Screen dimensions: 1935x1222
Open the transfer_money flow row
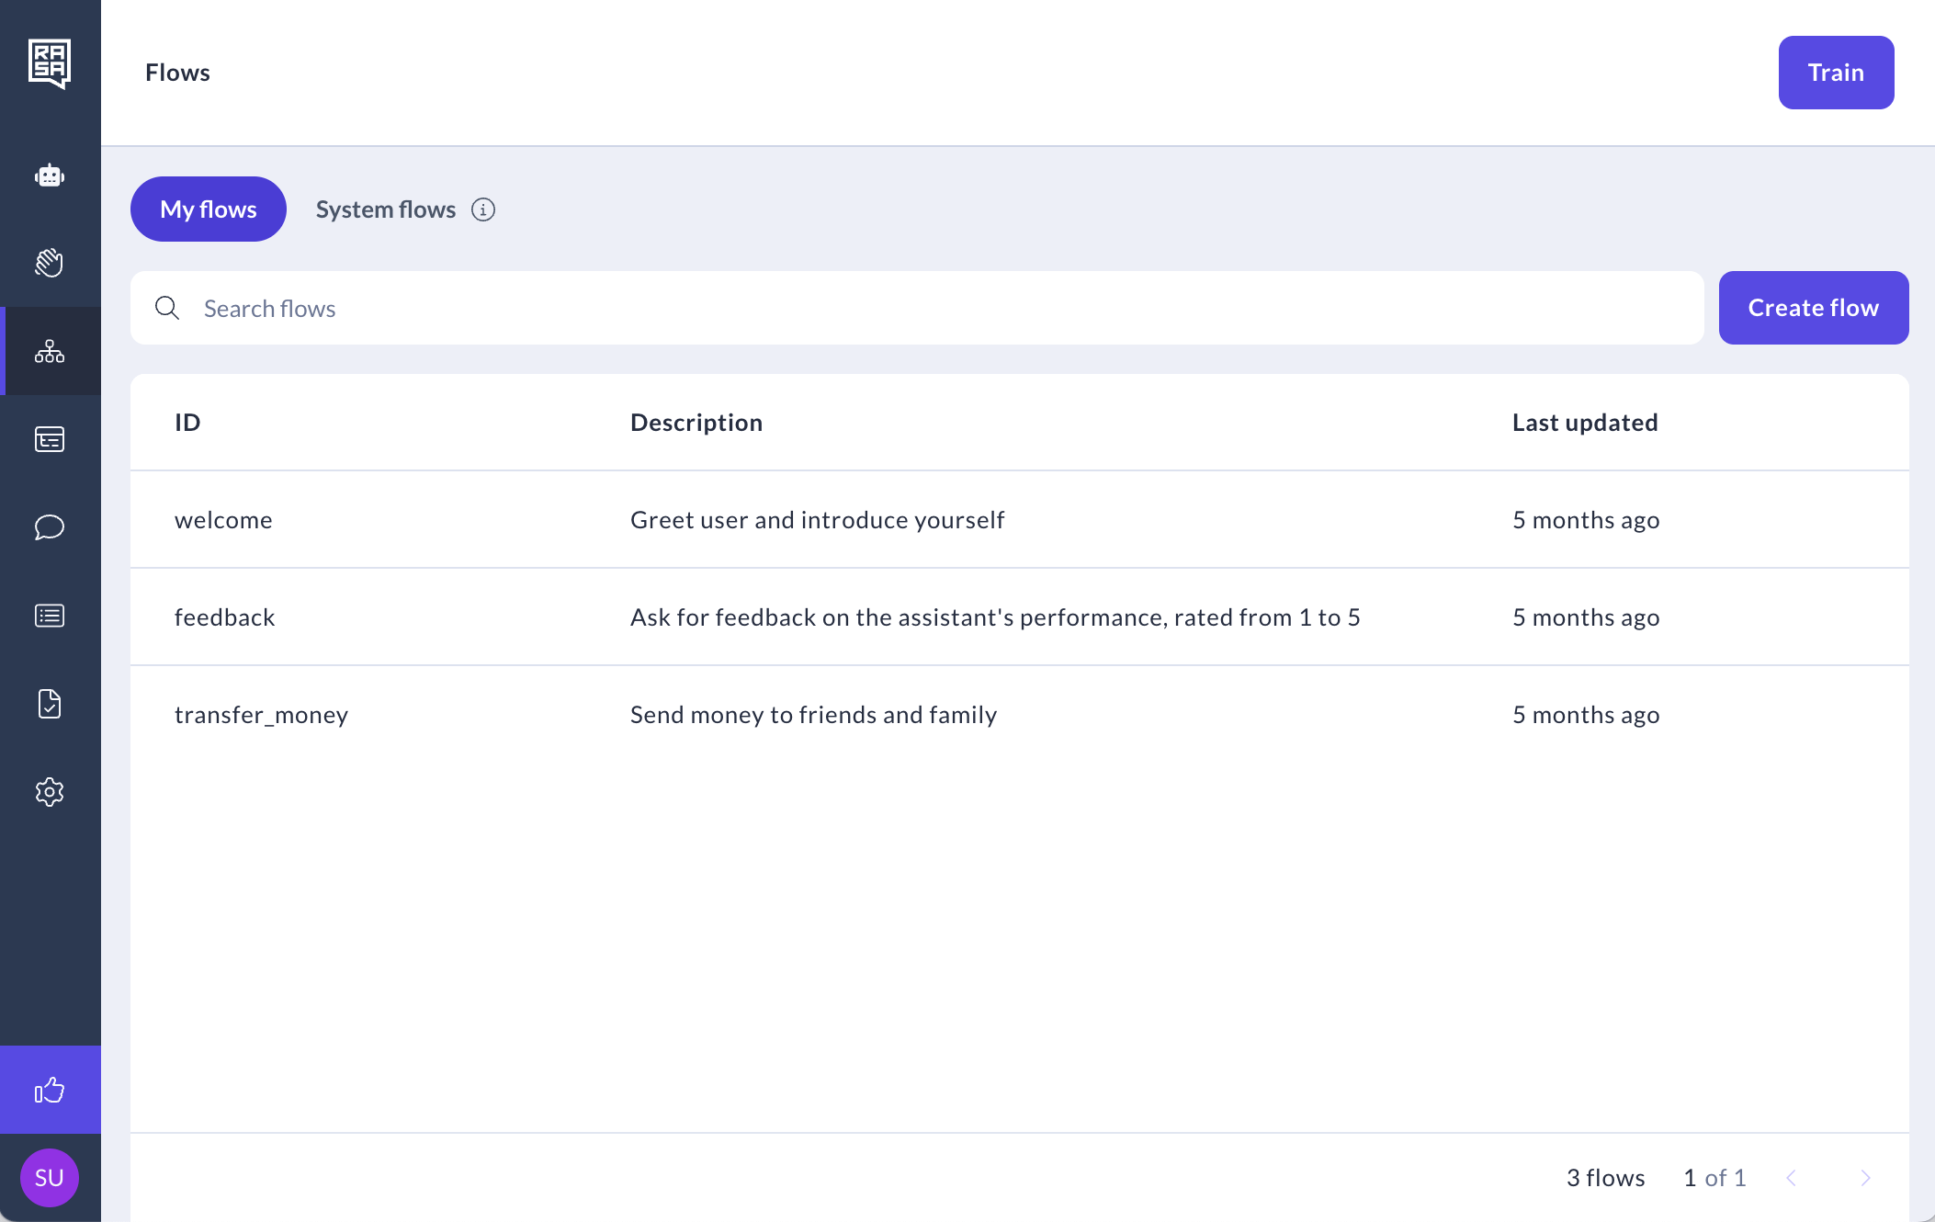[x=262, y=715]
